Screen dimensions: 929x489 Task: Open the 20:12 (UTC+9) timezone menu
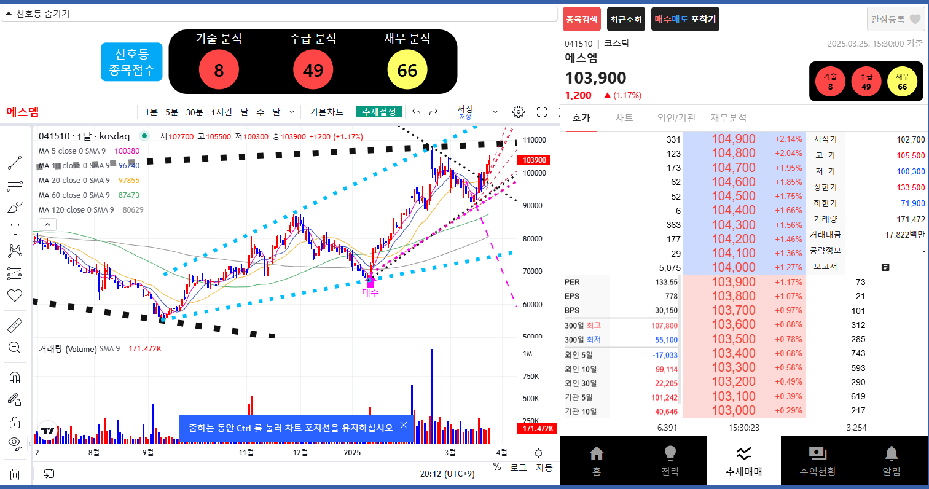point(447,474)
